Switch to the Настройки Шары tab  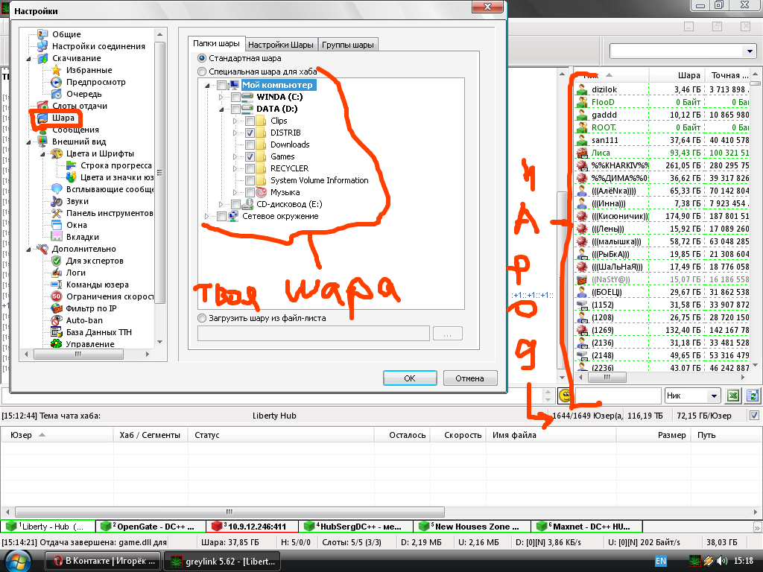pos(281,45)
